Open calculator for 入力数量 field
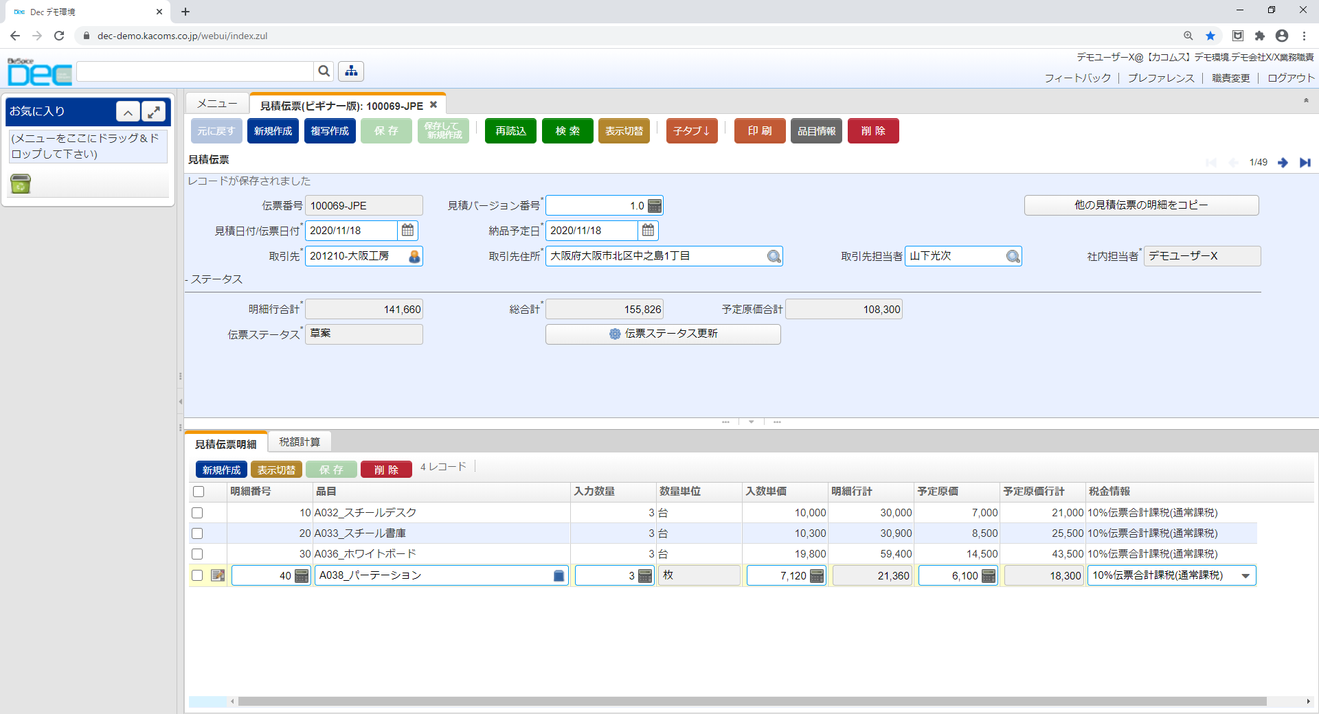This screenshot has width=1319, height=714. pos(645,576)
